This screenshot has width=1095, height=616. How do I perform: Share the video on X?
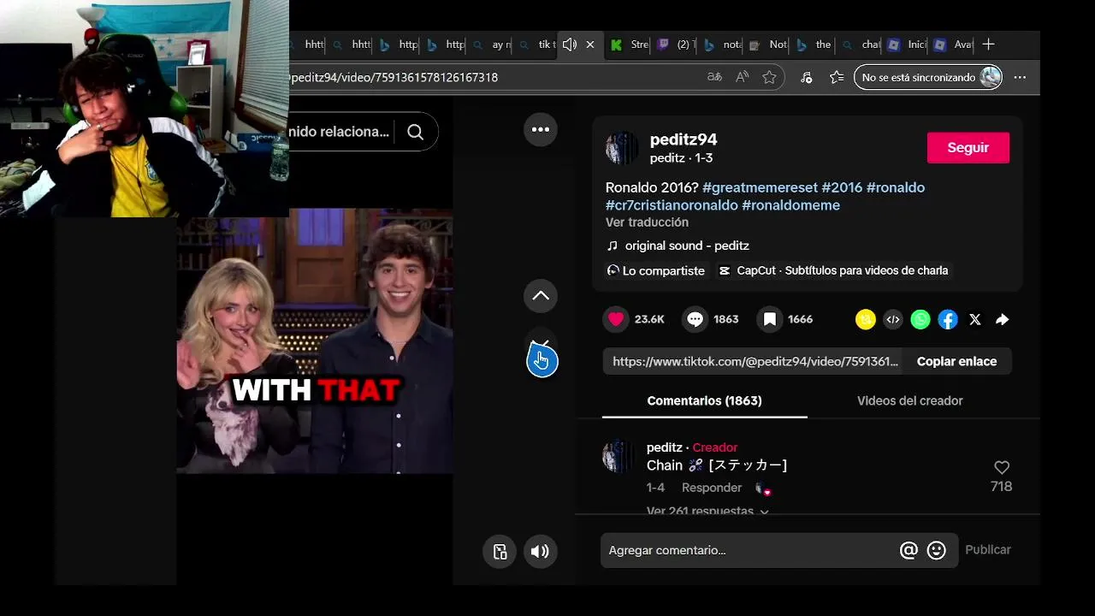pyautogui.click(x=975, y=319)
